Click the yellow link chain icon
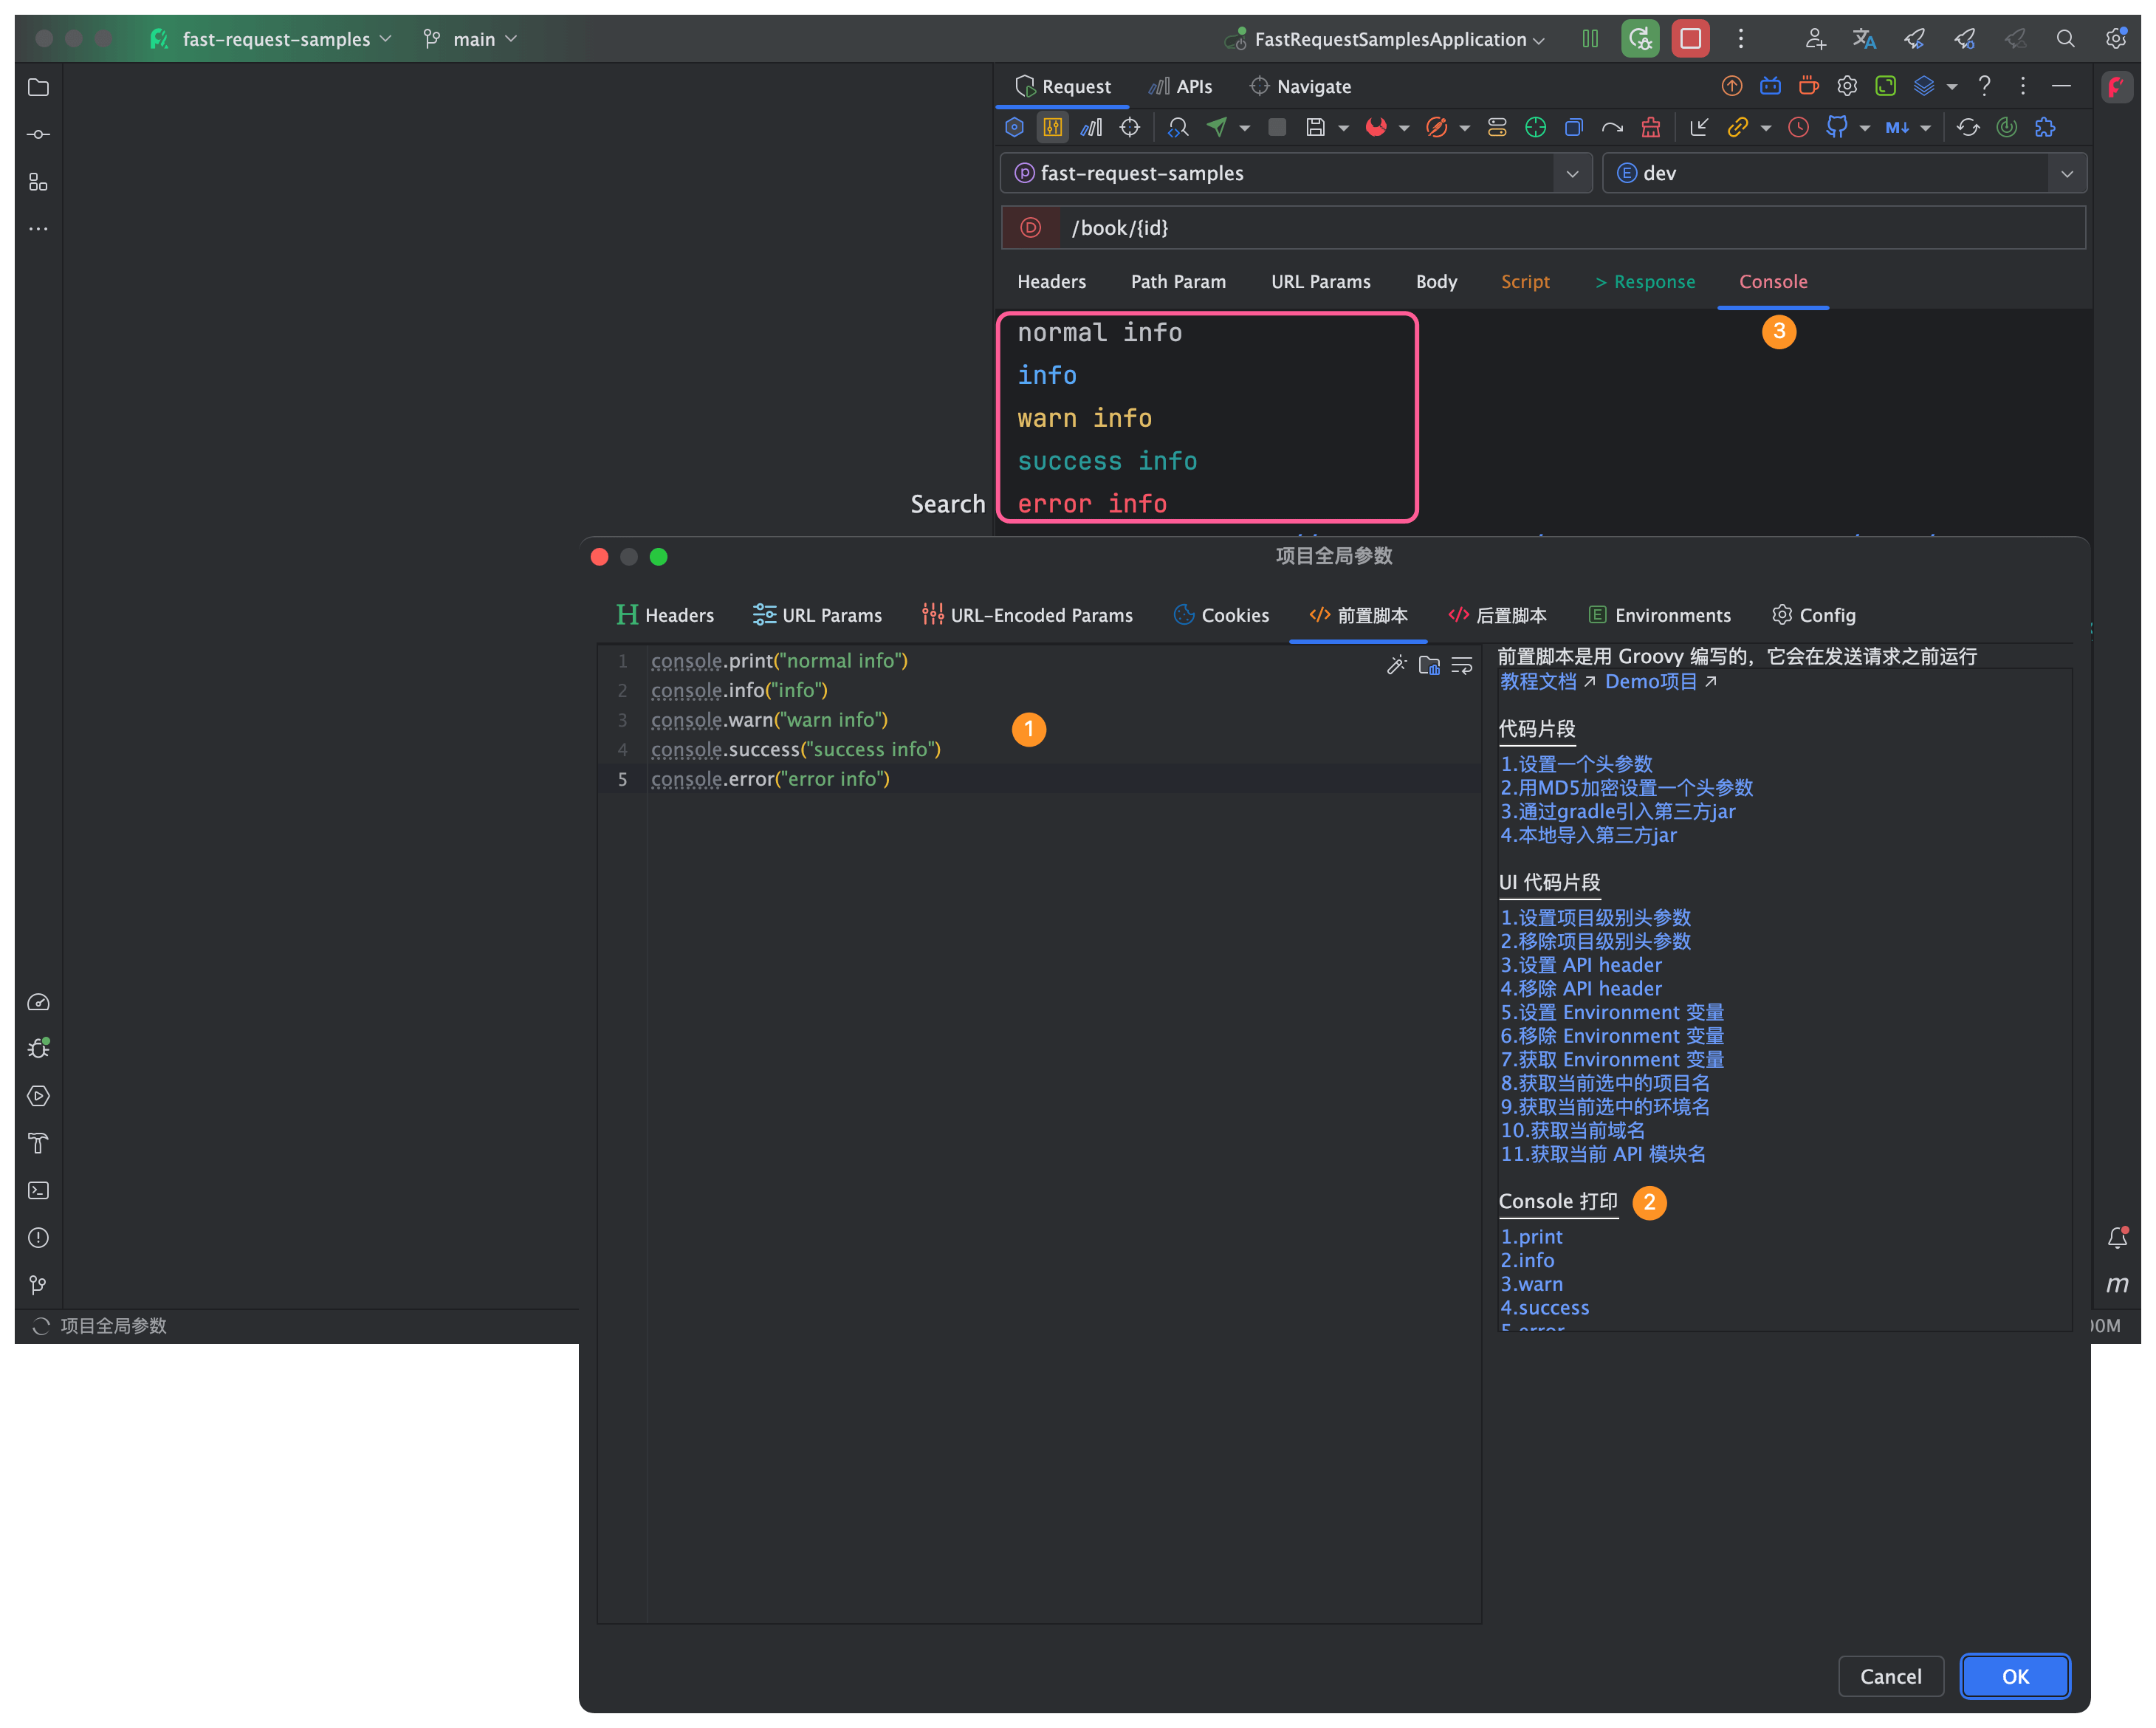2156x1728 pixels. [1737, 127]
